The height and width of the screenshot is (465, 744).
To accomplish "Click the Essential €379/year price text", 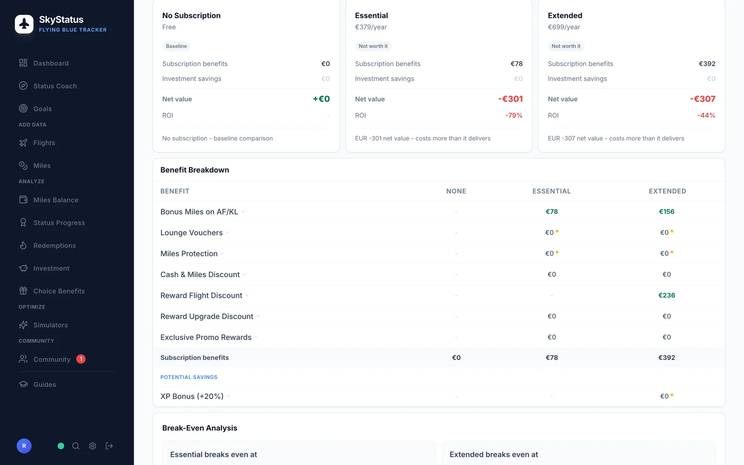I will click(371, 27).
